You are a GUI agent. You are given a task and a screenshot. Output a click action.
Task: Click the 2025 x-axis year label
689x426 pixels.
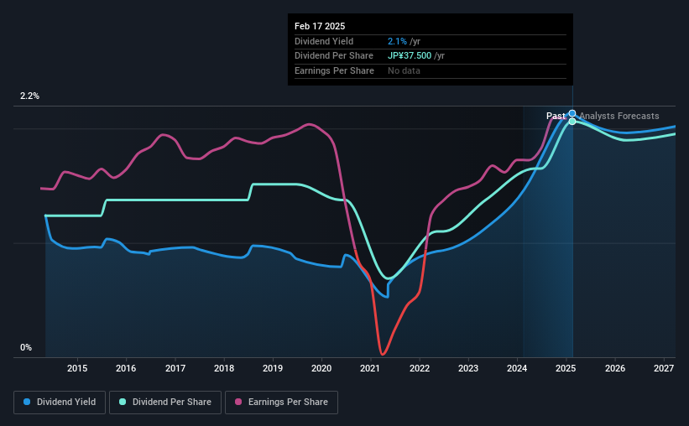pyautogui.click(x=566, y=368)
